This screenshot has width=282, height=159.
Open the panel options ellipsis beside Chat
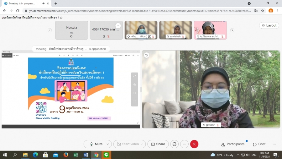(274, 144)
